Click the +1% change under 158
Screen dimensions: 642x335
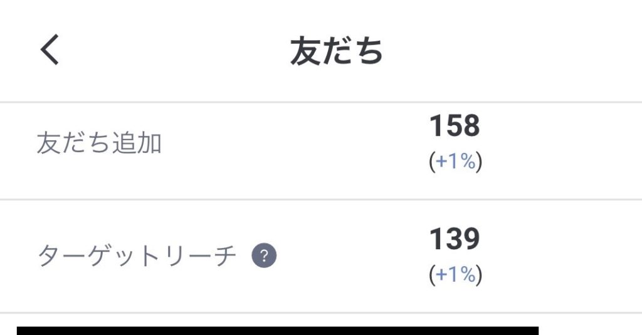coord(455,162)
